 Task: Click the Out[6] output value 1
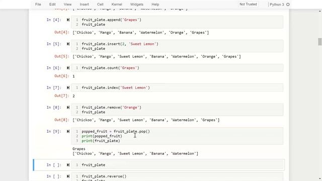73,76
